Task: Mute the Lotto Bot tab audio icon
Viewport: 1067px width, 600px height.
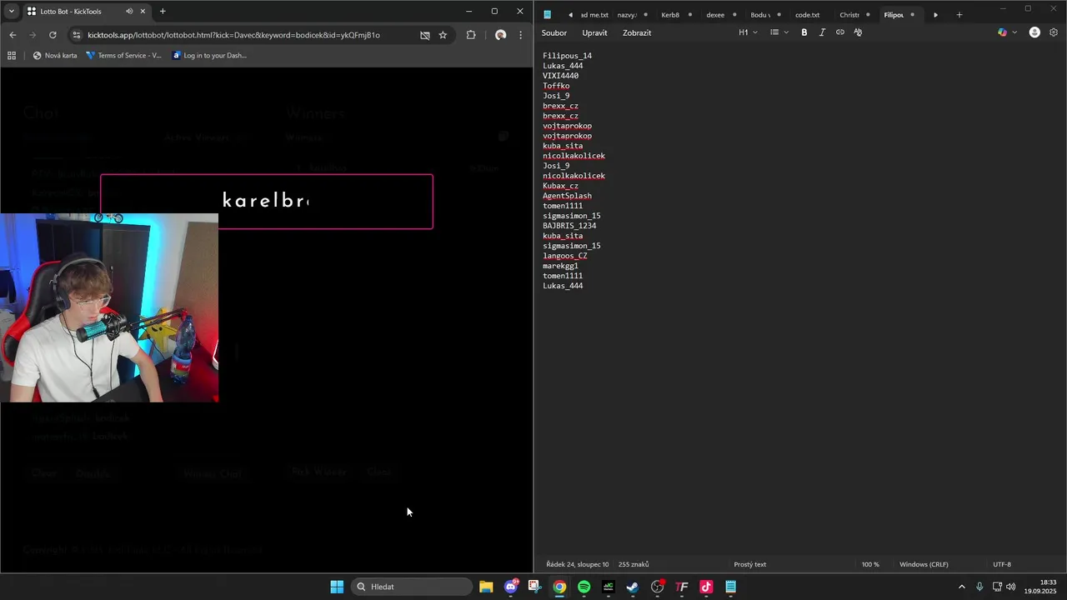Action: coord(129,12)
